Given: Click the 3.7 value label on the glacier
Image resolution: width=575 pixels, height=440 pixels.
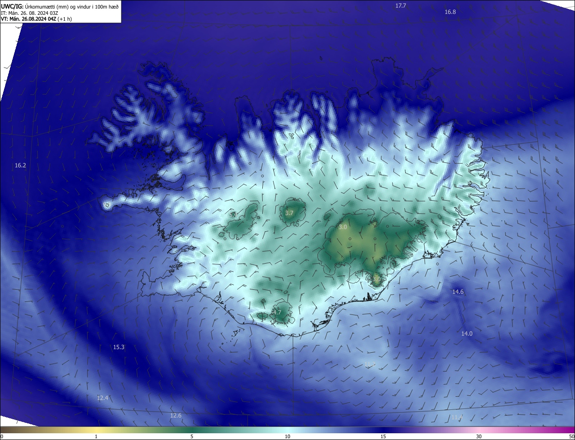Looking at the screenshot, I should 289,213.
